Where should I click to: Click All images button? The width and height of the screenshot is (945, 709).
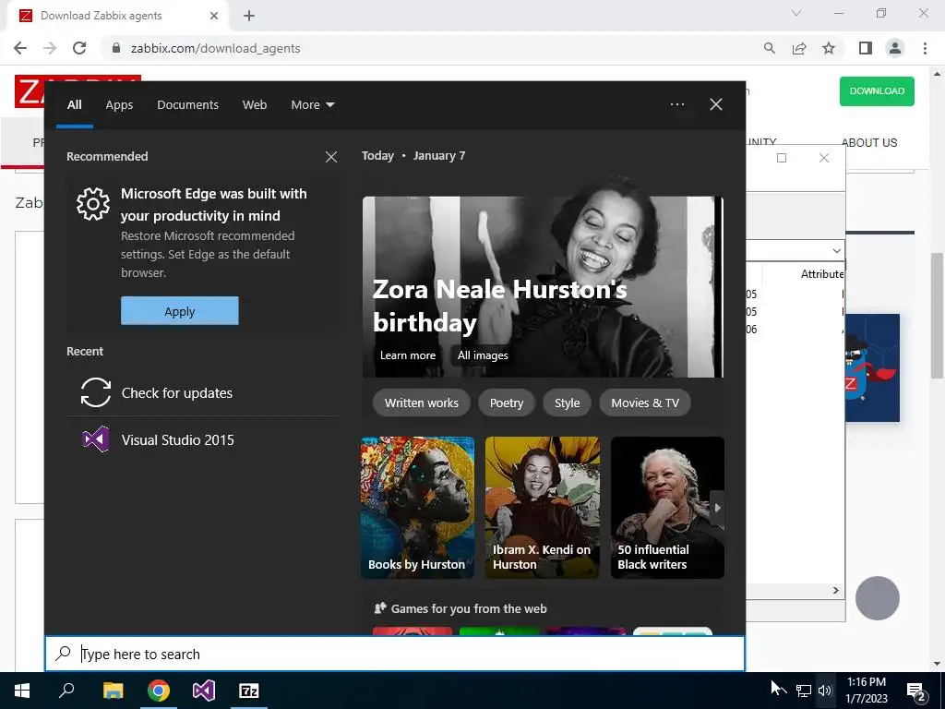click(x=483, y=355)
